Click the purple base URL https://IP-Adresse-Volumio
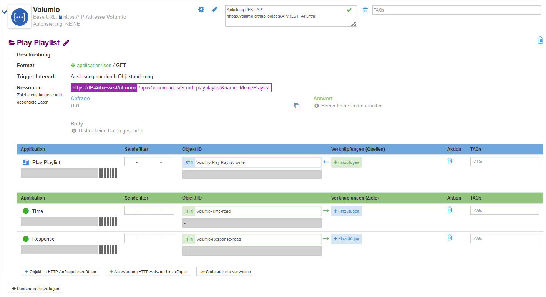The width and height of the screenshot is (546, 297). click(x=104, y=88)
